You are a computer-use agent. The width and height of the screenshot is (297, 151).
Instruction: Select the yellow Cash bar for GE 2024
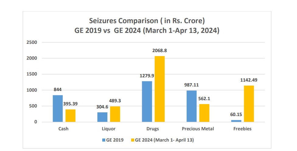(71, 115)
